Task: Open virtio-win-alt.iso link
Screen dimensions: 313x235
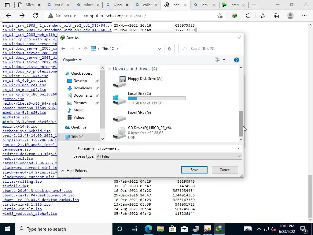Action: click(22, 209)
